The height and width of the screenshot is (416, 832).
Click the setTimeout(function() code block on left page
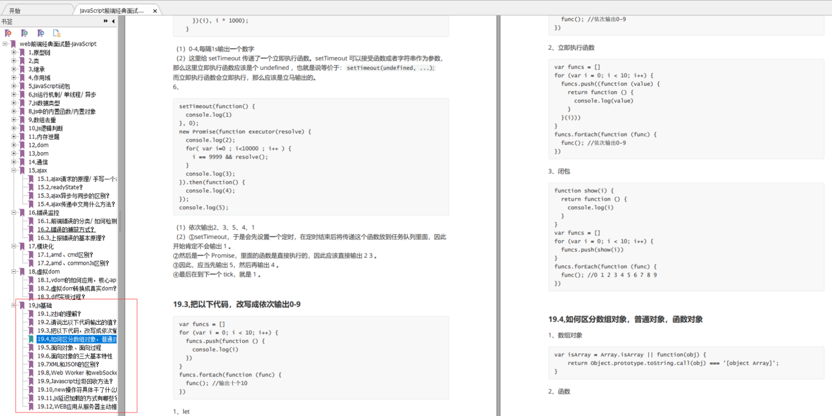click(311, 157)
